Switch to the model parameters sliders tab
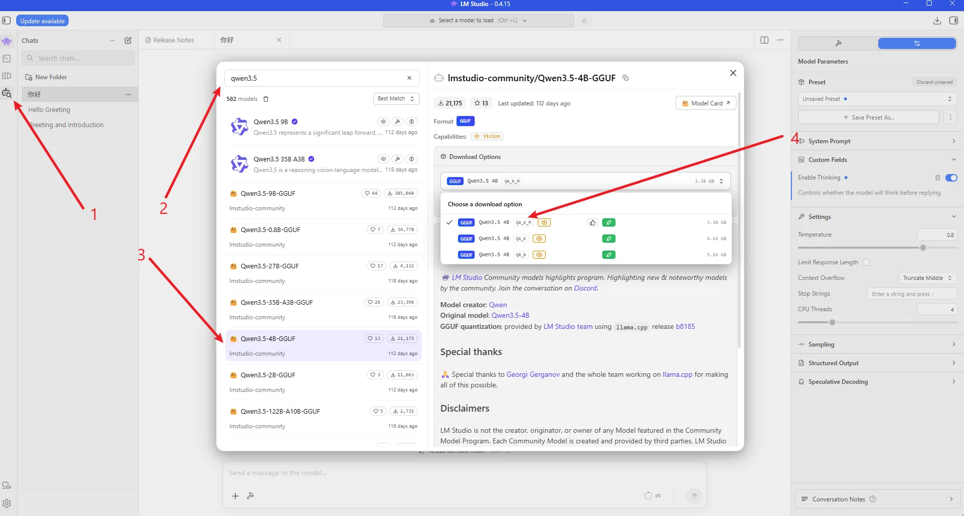 click(917, 43)
